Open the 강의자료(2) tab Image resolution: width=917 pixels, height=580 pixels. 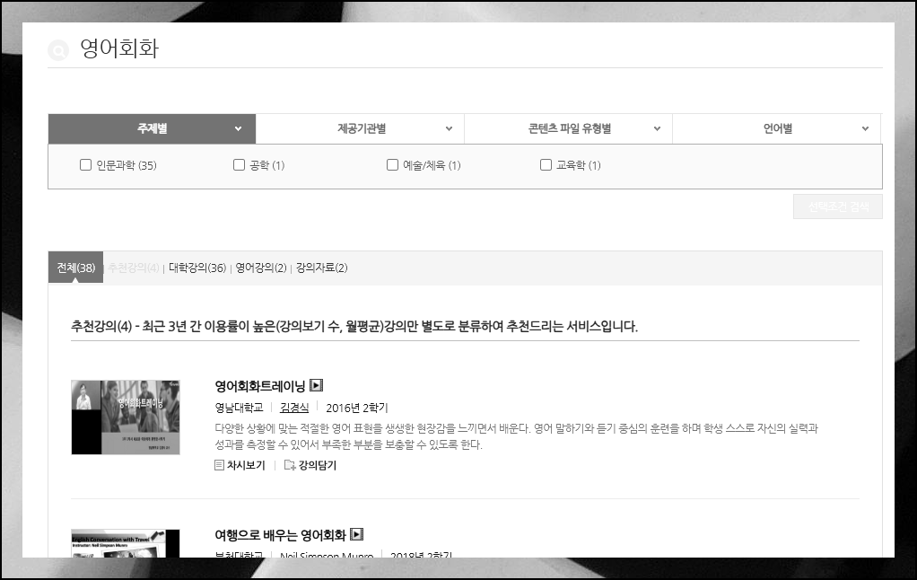tap(321, 268)
